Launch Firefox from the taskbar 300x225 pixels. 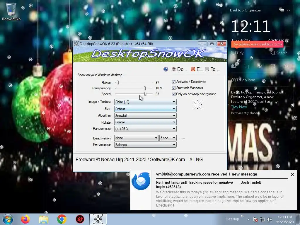[x=25, y=219]
